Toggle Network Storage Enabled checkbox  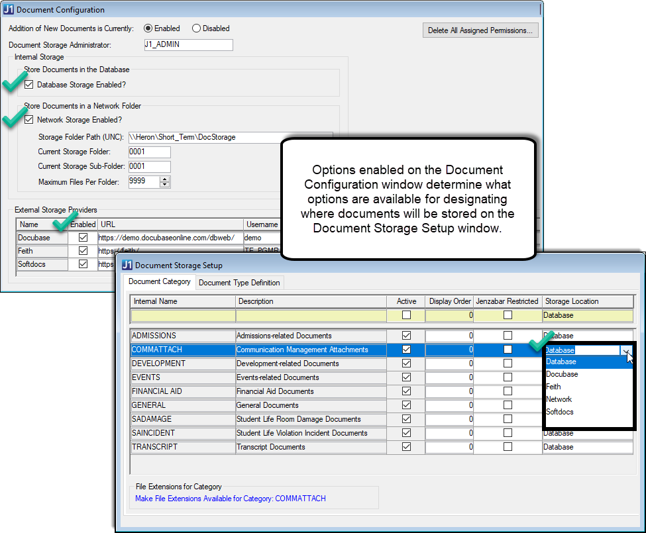28,120
